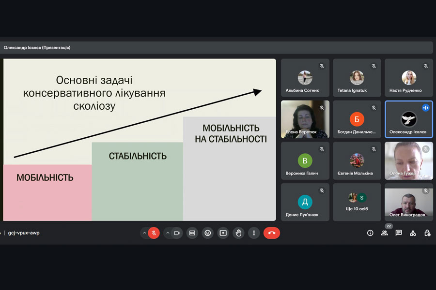Leave the call with red hang-up button
The image size is (436, 290).
click(x=272, y=233)
